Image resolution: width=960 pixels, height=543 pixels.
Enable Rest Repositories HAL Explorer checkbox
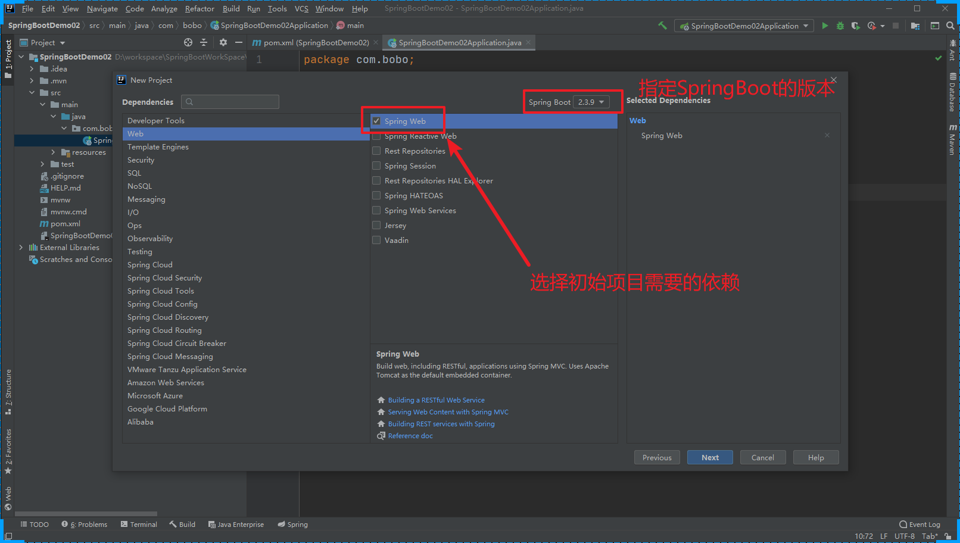click(x=376, y=180)
